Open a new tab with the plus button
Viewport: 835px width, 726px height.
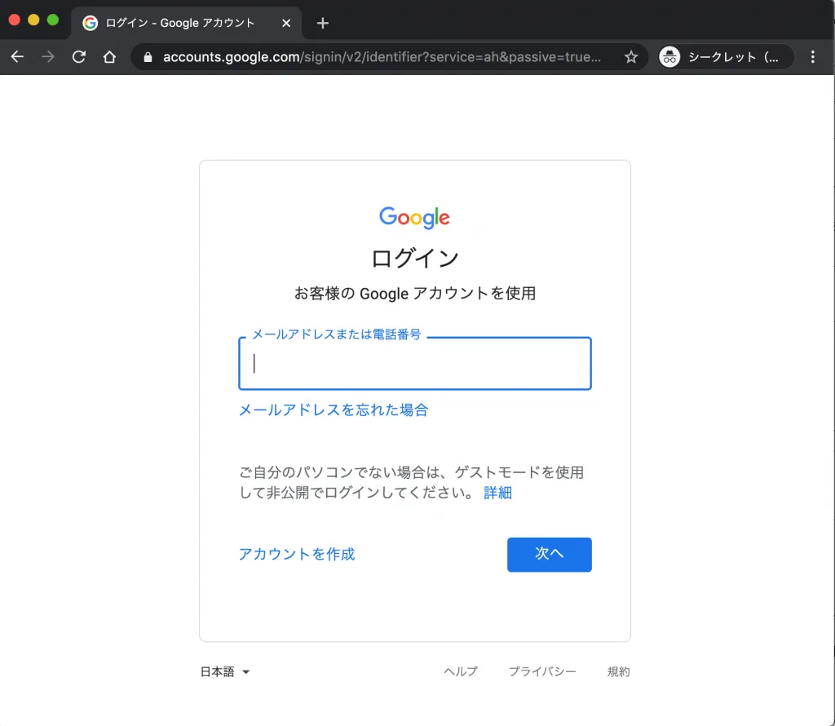(x=322, y=23)
